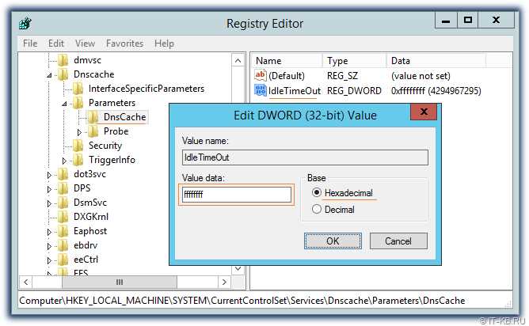Click the Security folder icon
This screenshot has width=529, height=326.
[78, 146]
